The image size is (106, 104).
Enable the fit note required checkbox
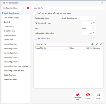click(x=35, y=13)
